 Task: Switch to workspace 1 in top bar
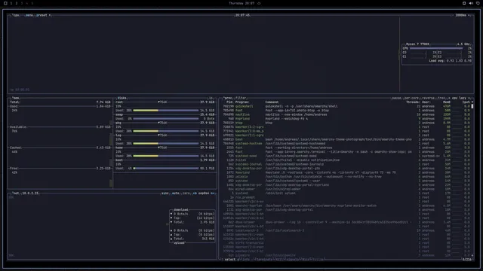pos(11,3)
